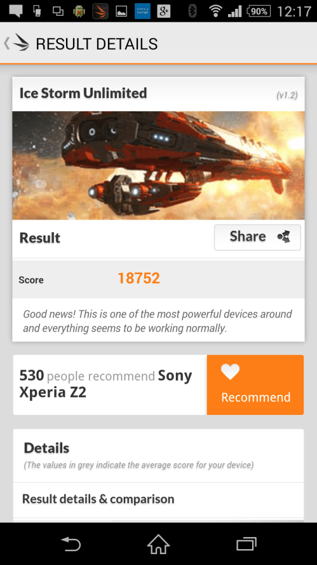317x565 pixels.
Task: Tap the share icon in Share button
Action: click(x=283, y=237)
